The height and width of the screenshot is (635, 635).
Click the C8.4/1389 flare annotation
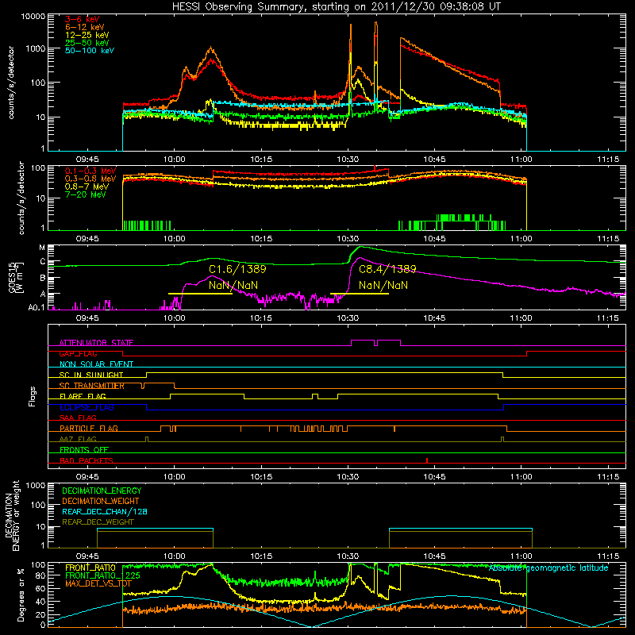pos(387,269)
